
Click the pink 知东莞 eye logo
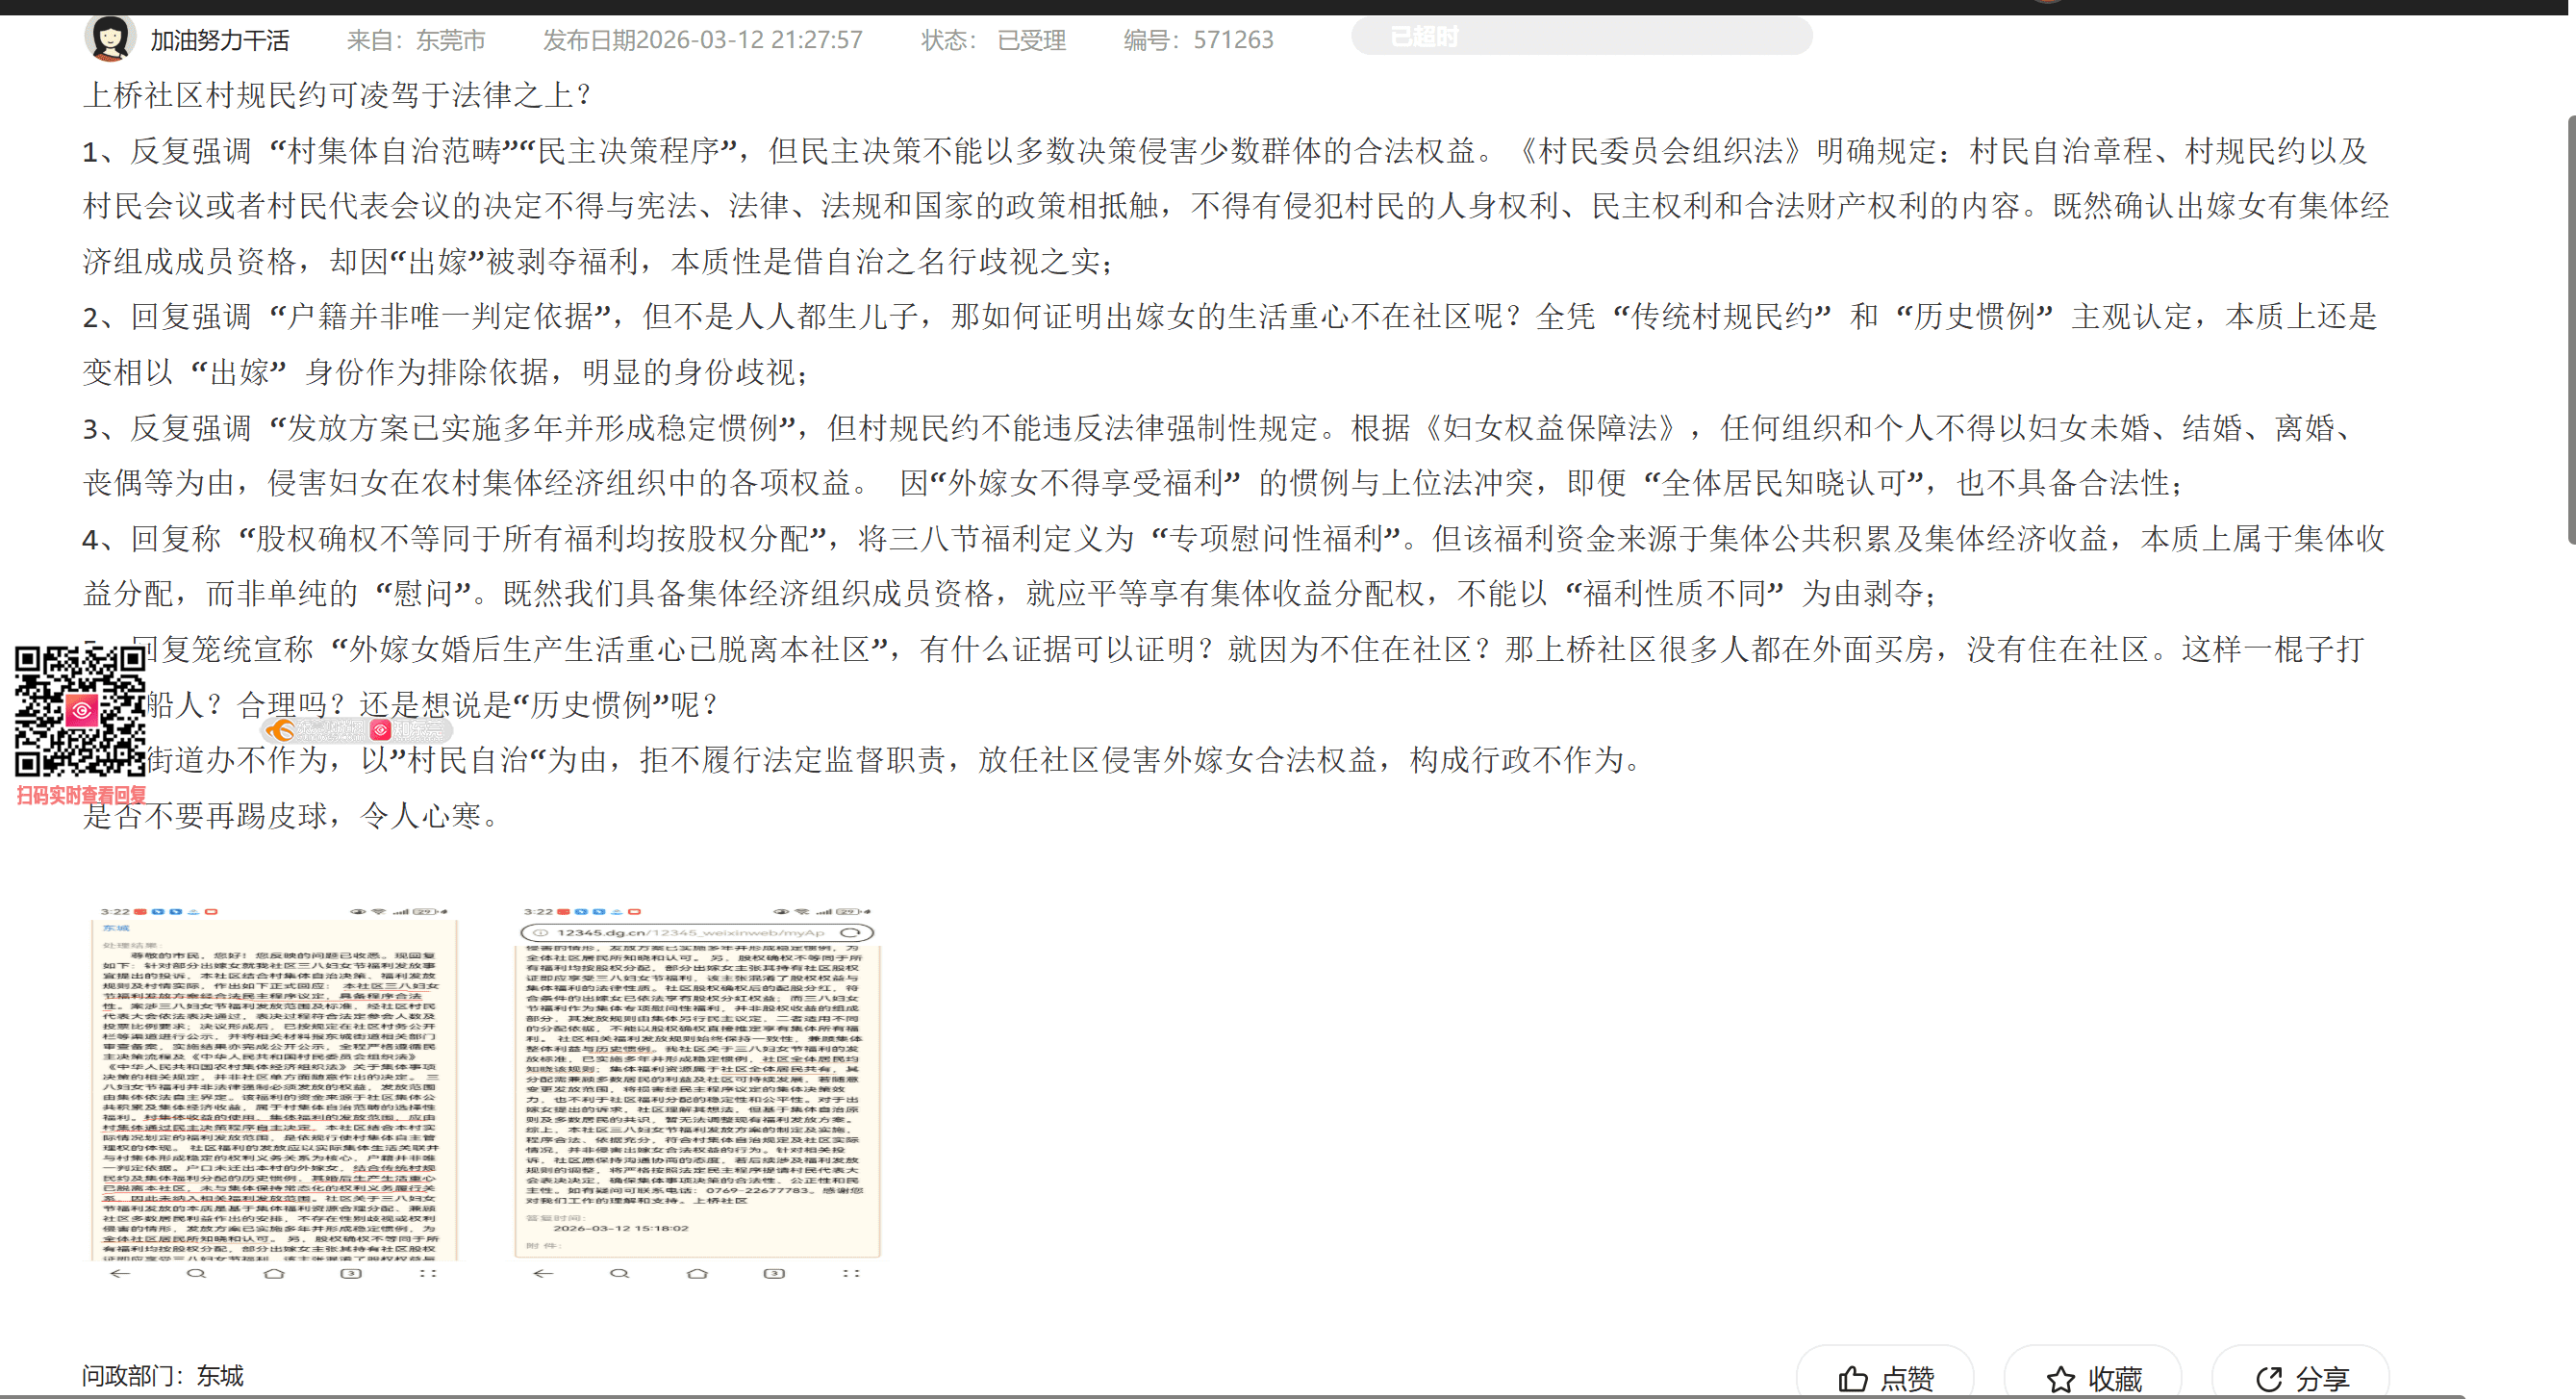(380, 730)
